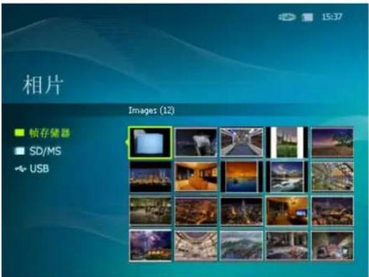Select the memory card icon beside SD/MS

[x=19, y=151]
